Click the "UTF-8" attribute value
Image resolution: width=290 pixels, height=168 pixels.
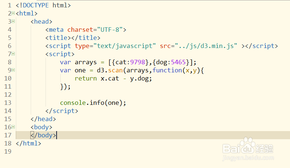coord(110,30)
